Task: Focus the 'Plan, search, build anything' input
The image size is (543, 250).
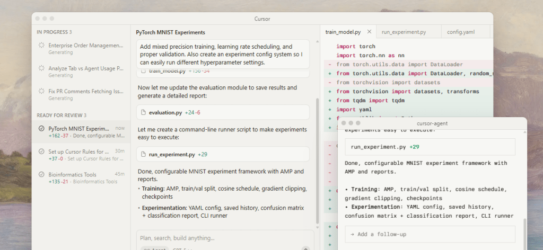Action: point(223,238)
